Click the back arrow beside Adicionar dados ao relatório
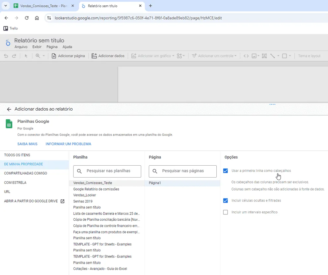Viewport: 328px width, 275px height. (9, 109)
